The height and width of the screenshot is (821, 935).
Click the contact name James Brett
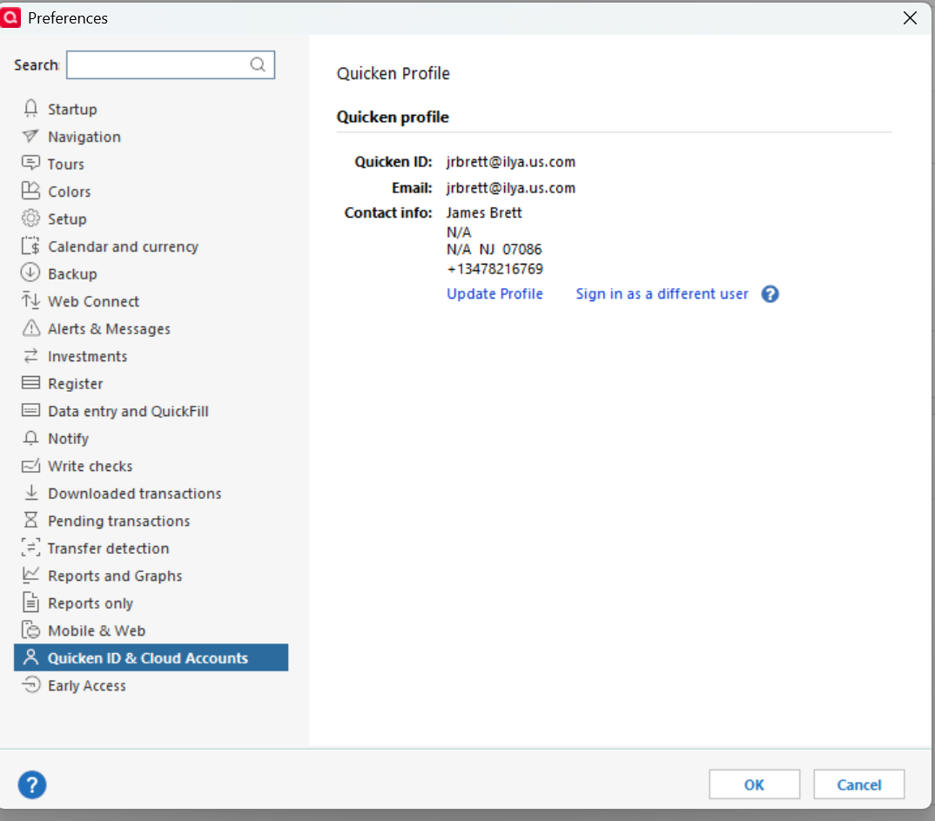pyautogui.click(x=483, y=212)
